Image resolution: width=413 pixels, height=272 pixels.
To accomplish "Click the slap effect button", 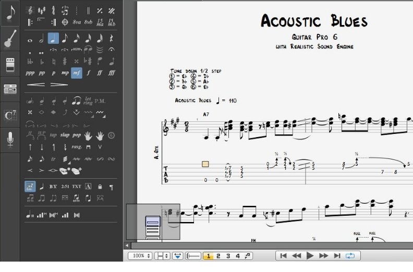I will [x=65, y=135].
